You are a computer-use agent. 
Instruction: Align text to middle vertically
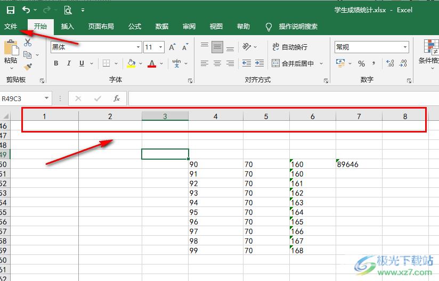click(x=217, y=47)
